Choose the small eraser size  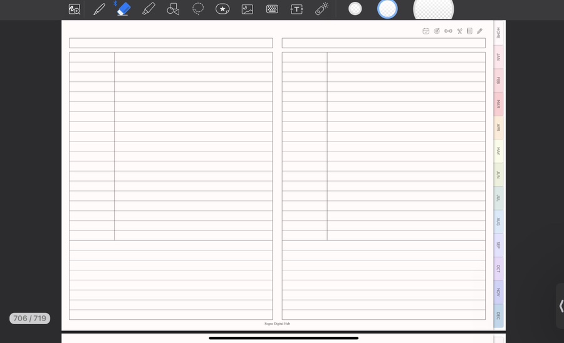coord(355,9)
